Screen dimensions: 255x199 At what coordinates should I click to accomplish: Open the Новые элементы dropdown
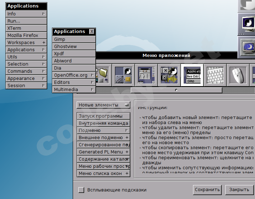pos(104,105)
